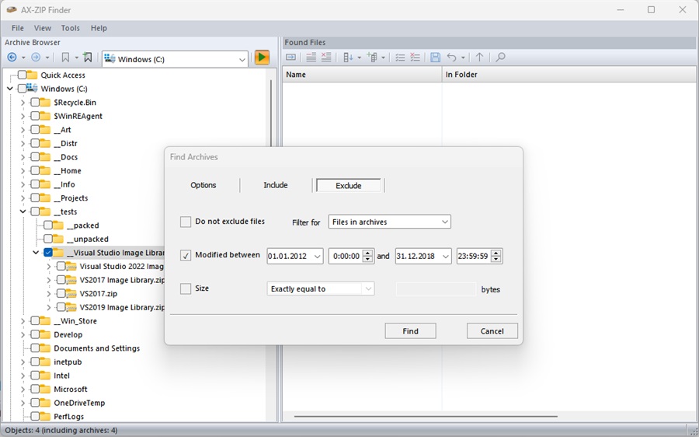
Task: Open the bookmark dropdown arrow
Action: pyautogui.click(x=76, y=58)
